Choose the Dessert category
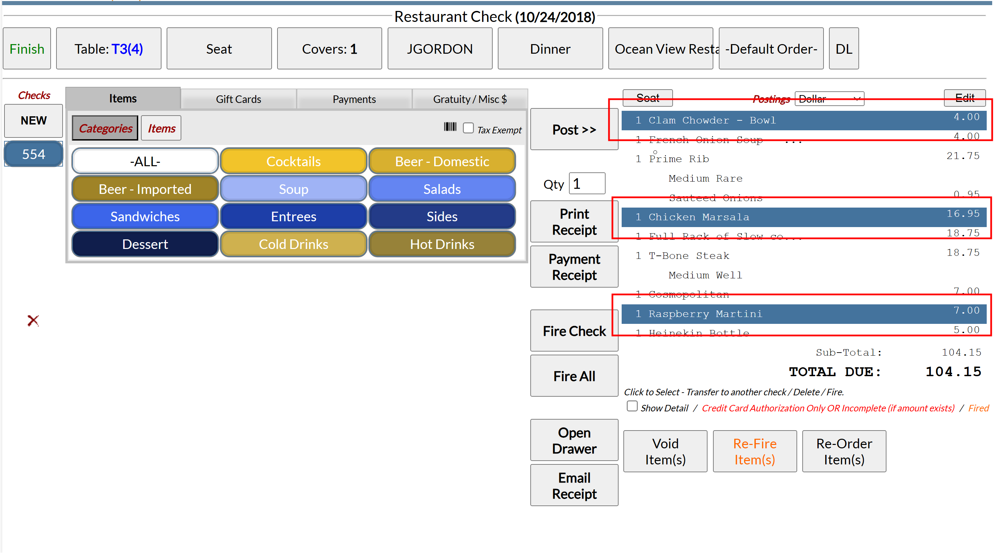The height and width of the screenshot is (554, 998). point(145,244)
